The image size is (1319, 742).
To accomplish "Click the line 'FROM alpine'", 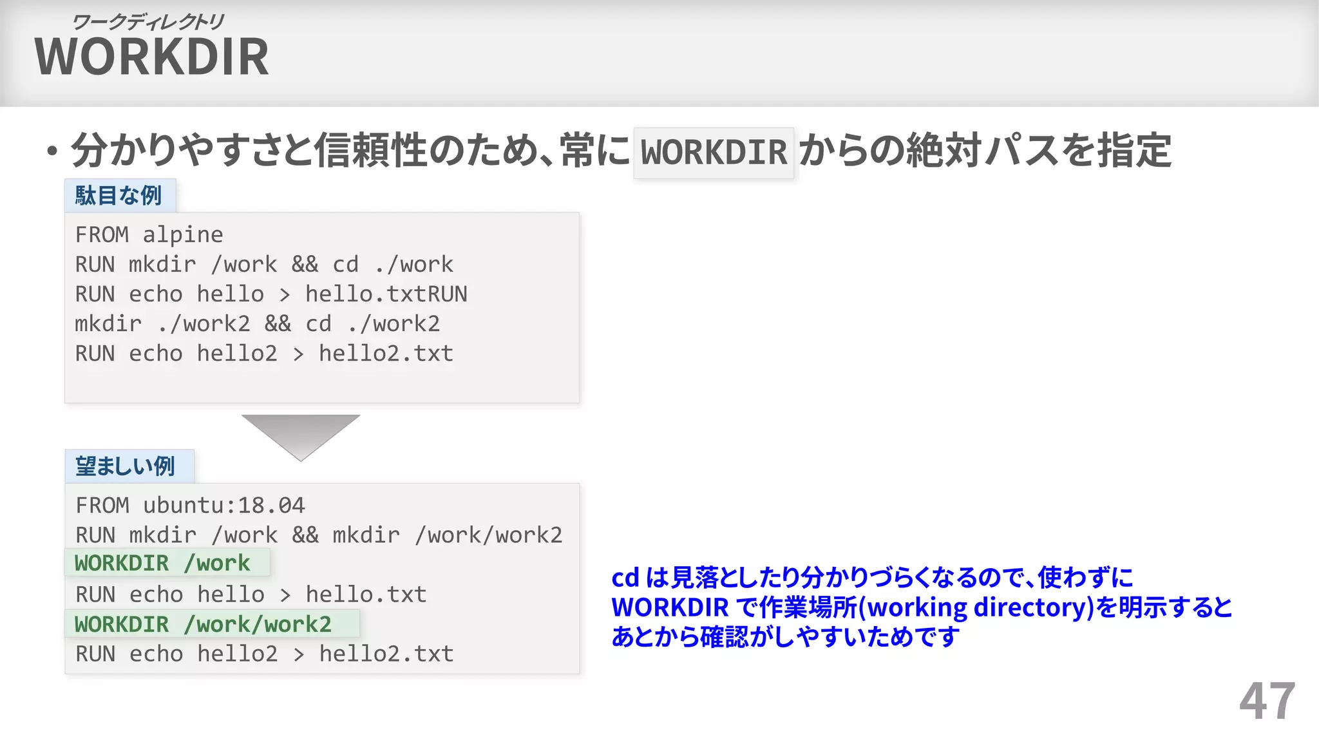I will click(149, 235).
